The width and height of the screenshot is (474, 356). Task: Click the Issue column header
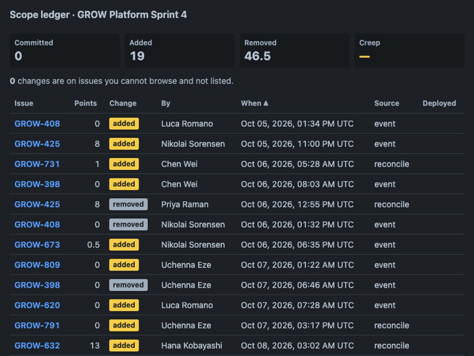[x=24, y=103]
